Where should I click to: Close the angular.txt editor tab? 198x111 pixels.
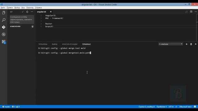point(51,12)
